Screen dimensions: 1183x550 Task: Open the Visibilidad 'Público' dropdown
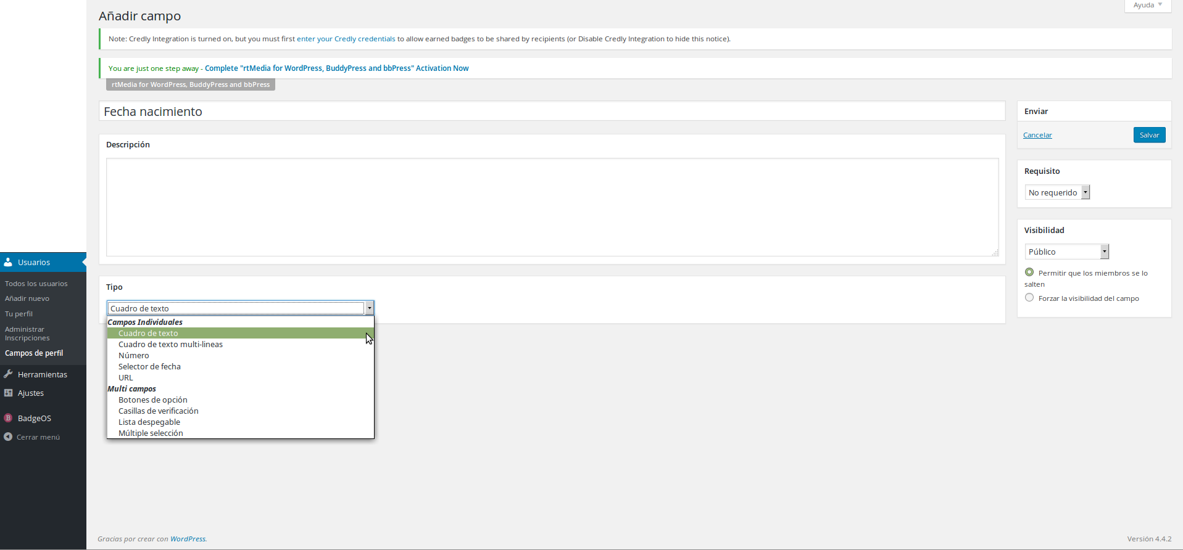click(x=1066, y=252)
